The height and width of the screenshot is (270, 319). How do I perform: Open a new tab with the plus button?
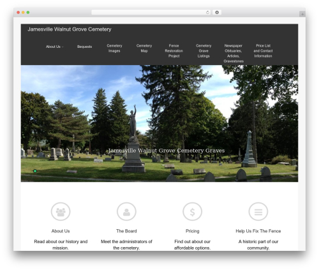[x=302, y=14]
